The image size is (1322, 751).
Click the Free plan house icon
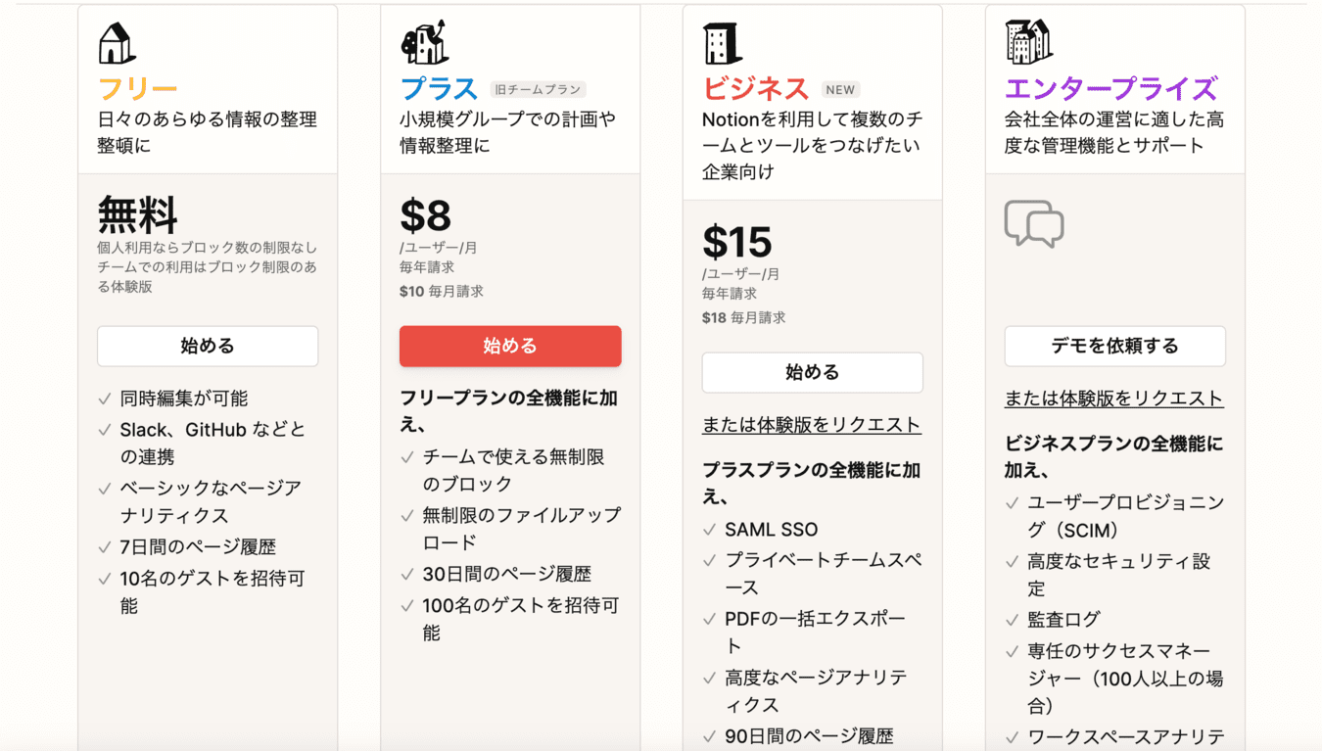tap(117, 44)
